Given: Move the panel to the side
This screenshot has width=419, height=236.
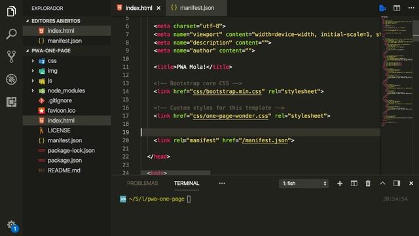Looking at the screenshot, I should click(x=397, y=184).
